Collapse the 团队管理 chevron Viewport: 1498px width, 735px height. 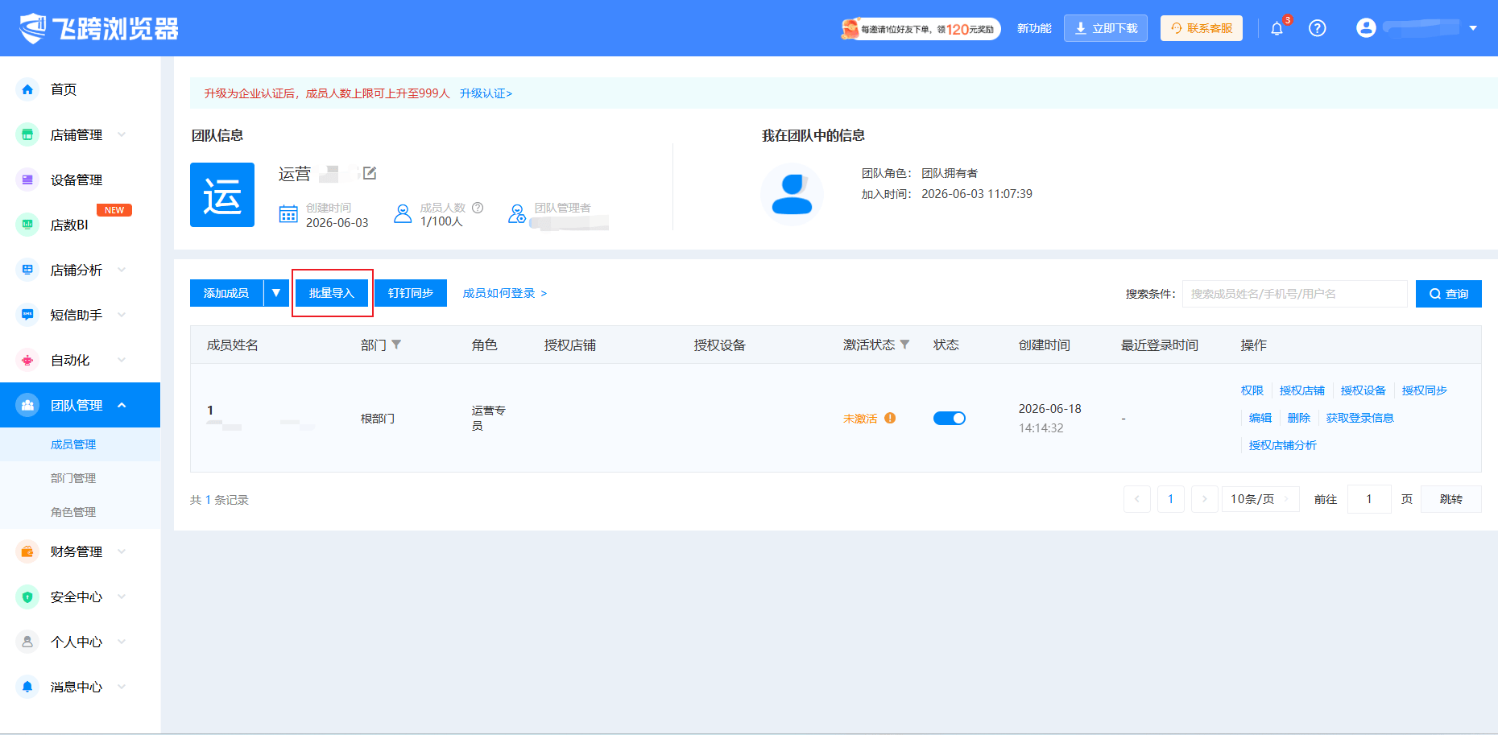[122, 405]
